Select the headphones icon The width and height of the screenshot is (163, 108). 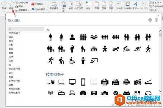148,93
